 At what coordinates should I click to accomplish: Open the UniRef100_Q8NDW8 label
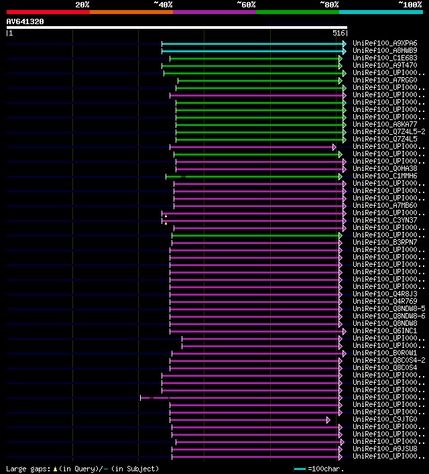point(385,323)
